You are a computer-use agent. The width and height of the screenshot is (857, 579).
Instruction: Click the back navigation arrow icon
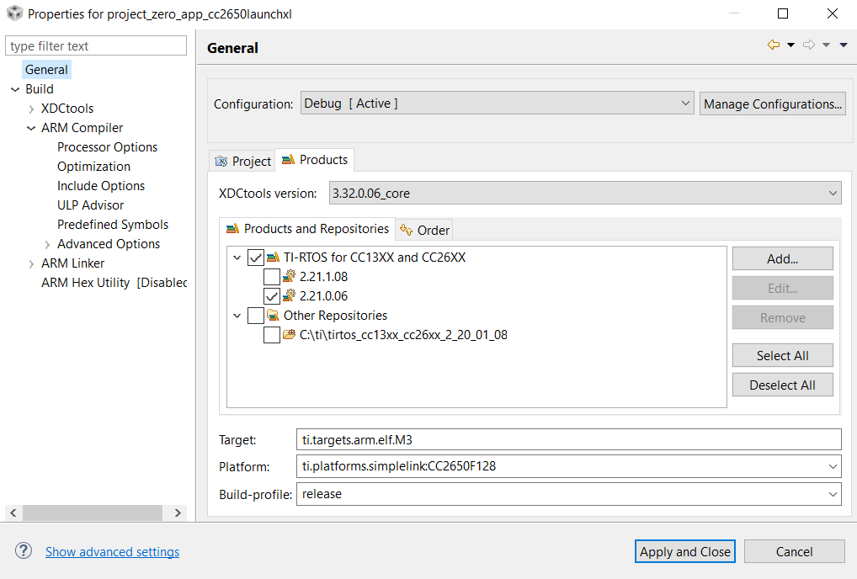coord(774,45)
